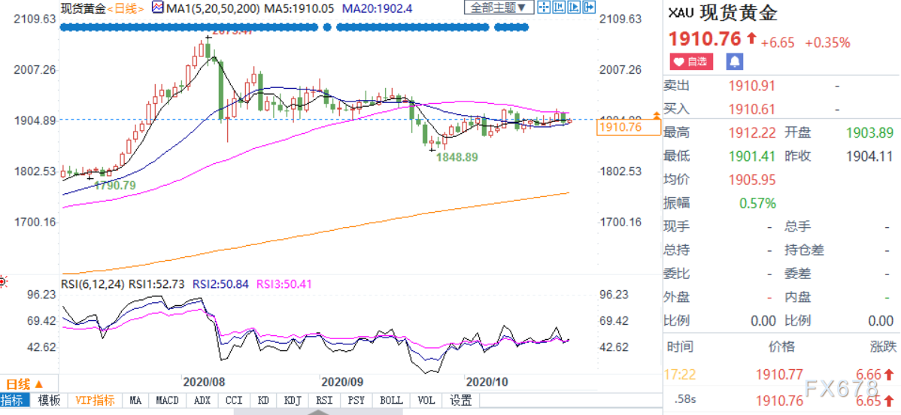Click the crosshair cursor icon in chart toolbar
The height and width of the screenshot is (415, 901).
[x=545, y=7]
